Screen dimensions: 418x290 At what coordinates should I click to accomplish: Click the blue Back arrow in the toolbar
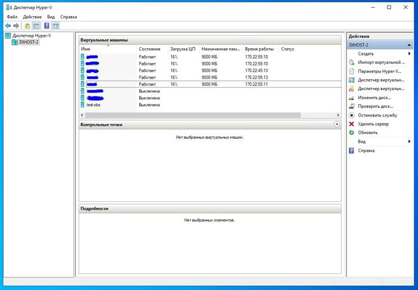point(8,26)
